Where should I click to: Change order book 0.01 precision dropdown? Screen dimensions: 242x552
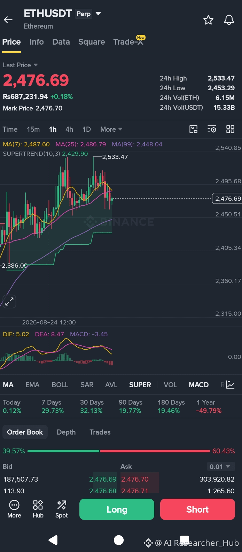pyautogui.click(x=221, y=467)
